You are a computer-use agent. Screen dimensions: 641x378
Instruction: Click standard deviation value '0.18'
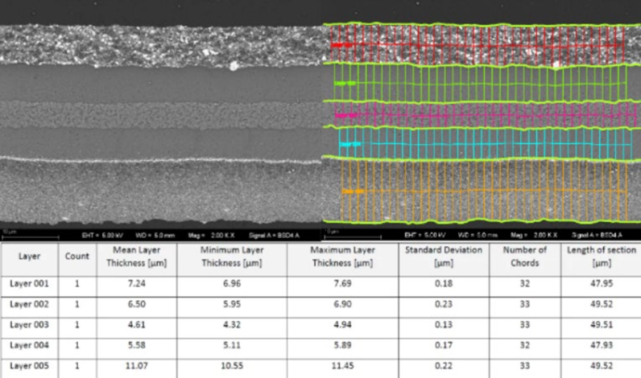pyautogui.click(x=444, y=283)
